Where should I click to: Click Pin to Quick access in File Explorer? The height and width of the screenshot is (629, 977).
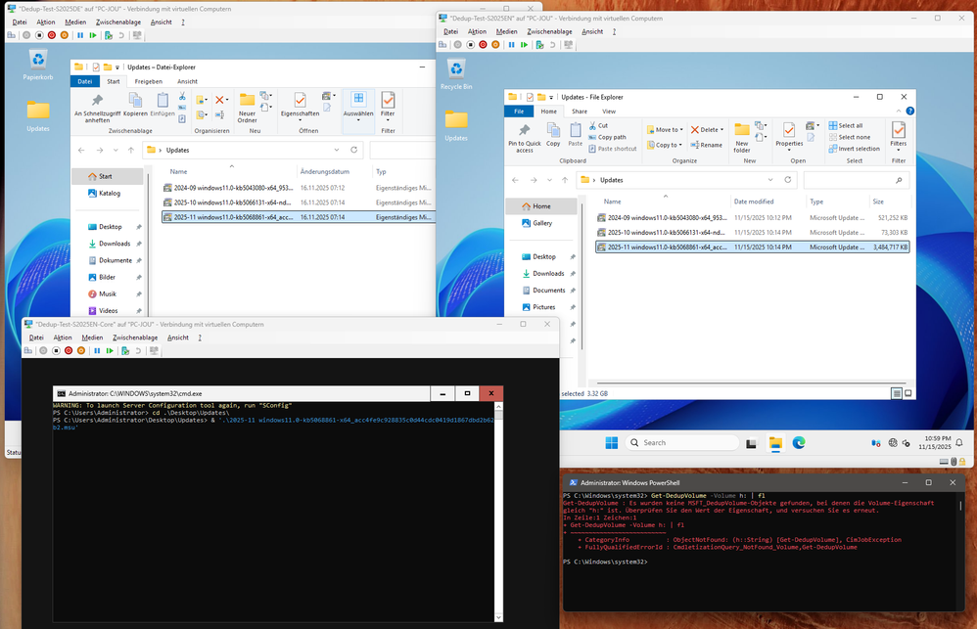[525, 138]
